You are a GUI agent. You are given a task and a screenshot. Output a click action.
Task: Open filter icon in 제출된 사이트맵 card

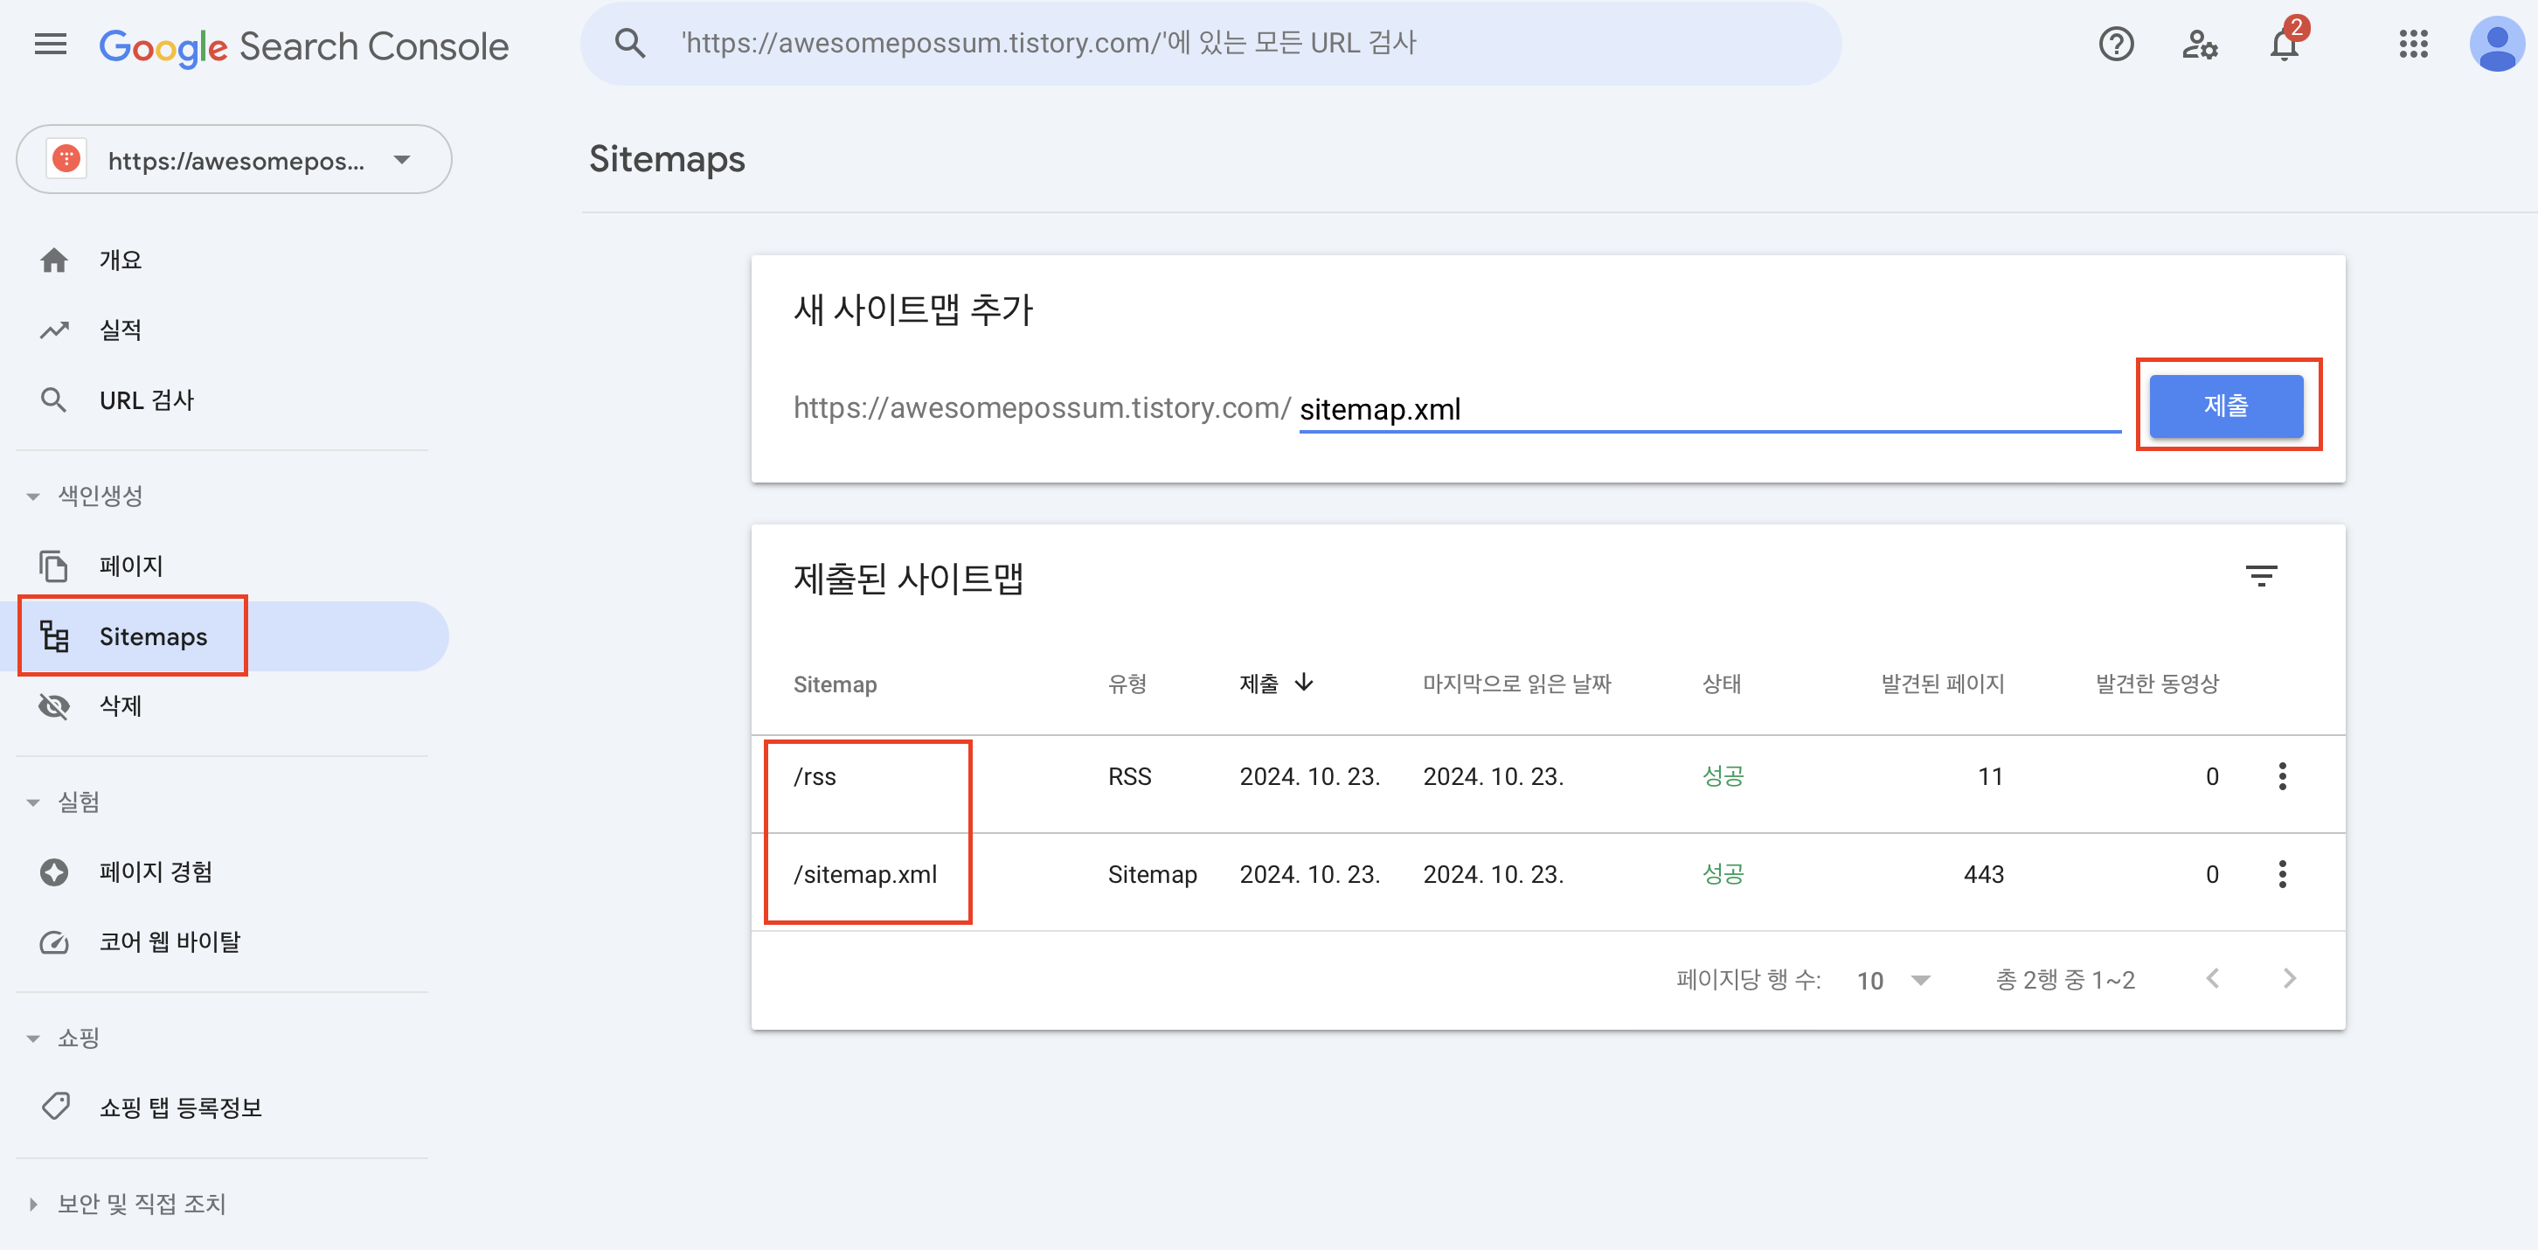pos(2261,576)
